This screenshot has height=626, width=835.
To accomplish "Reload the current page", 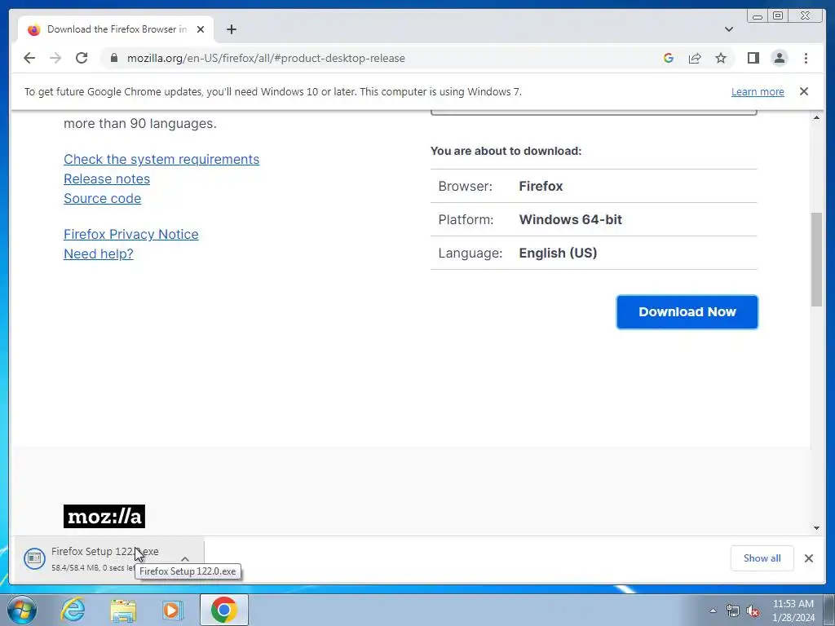I will pyautogui.click(x=82, y=58).
